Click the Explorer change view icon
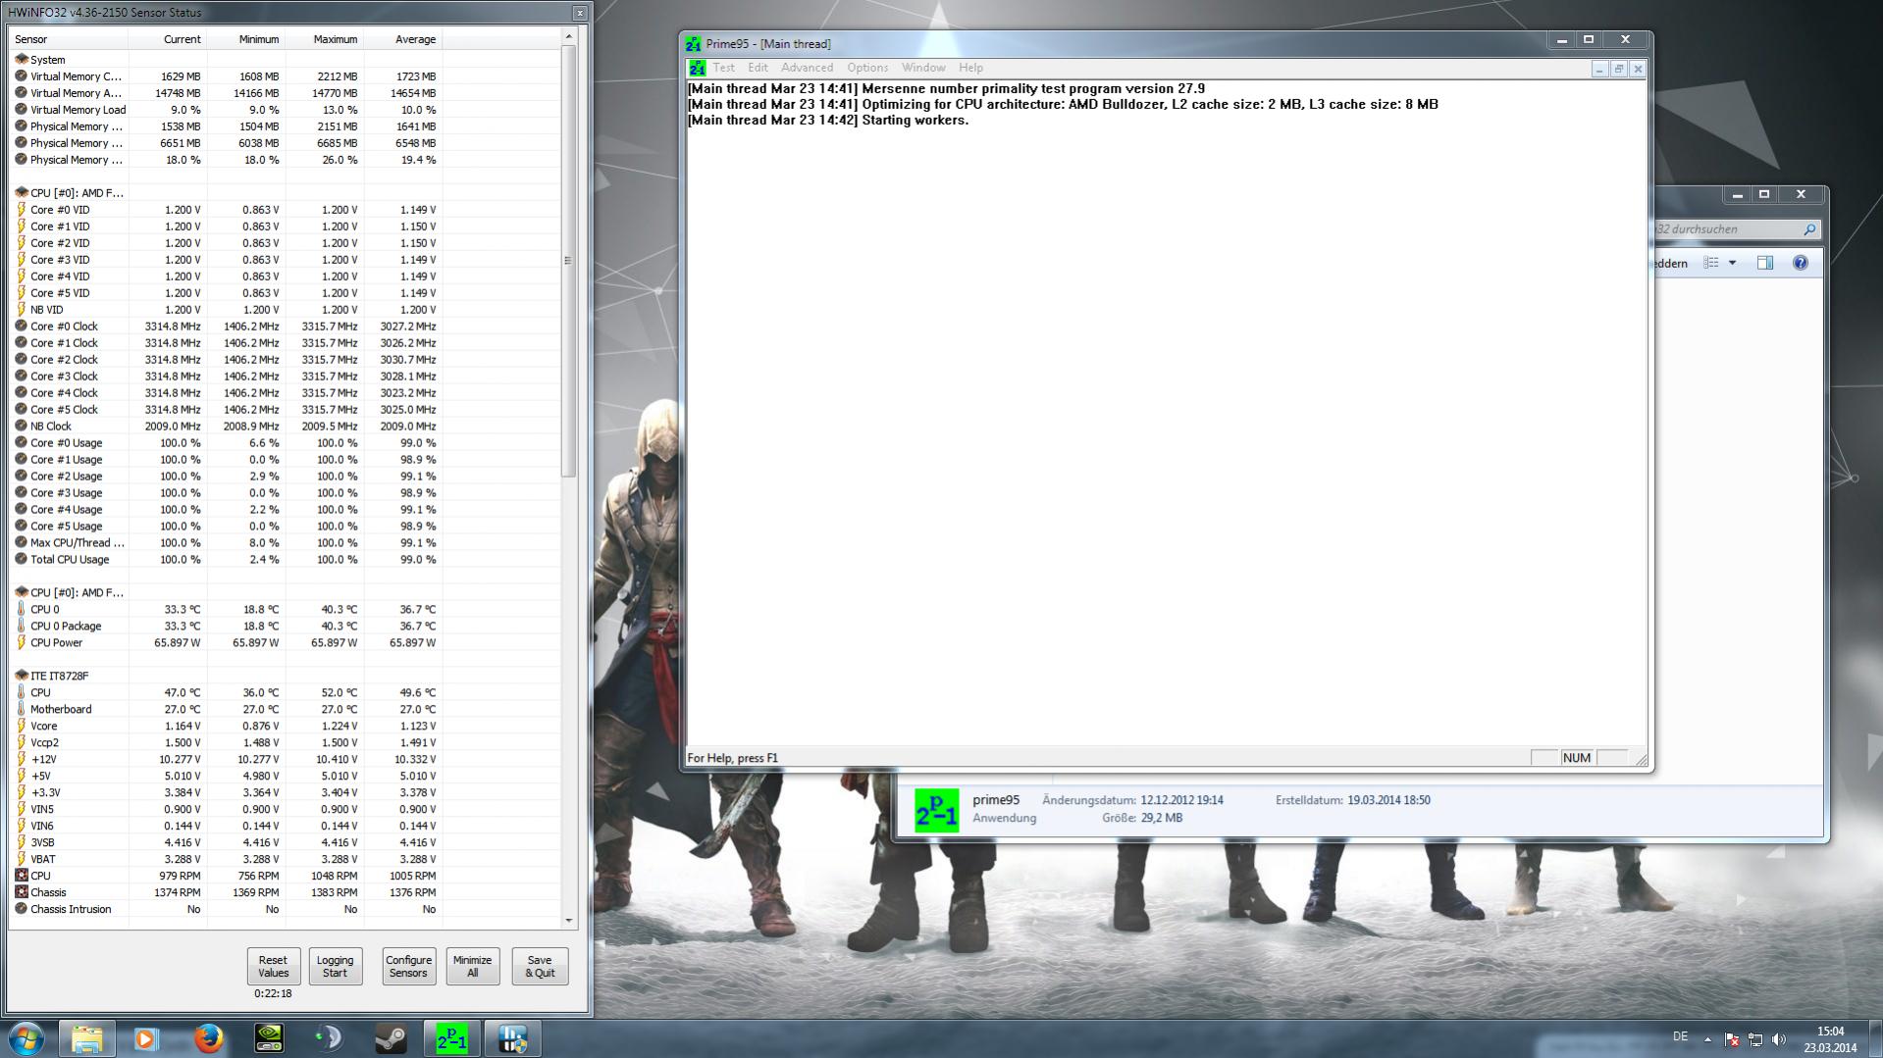Screen dimensions: 1883x1058 pyautogui.click(x=1711, y=263)
